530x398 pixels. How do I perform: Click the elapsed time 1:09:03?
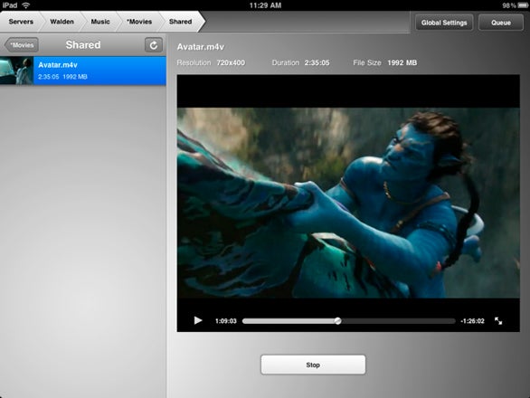pos(226,321)
